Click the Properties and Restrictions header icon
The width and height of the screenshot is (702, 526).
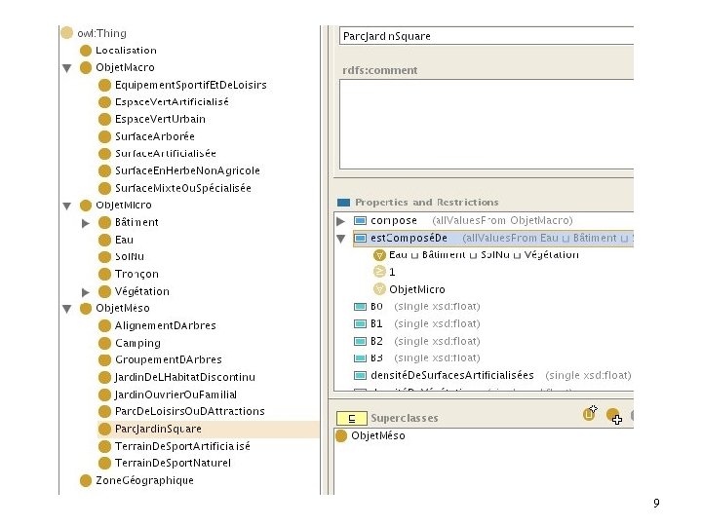coord(343,203)
